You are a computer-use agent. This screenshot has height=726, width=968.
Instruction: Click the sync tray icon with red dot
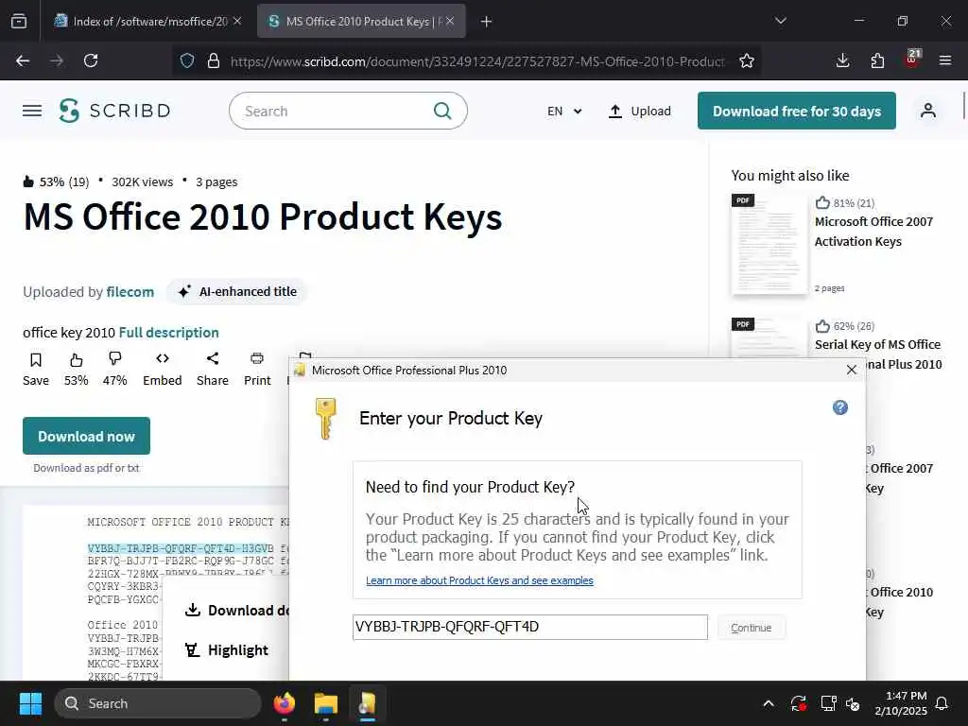click(x=798, y=703)
